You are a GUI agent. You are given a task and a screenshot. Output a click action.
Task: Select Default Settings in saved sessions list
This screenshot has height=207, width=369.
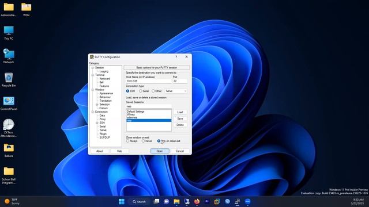click(149, 112)
